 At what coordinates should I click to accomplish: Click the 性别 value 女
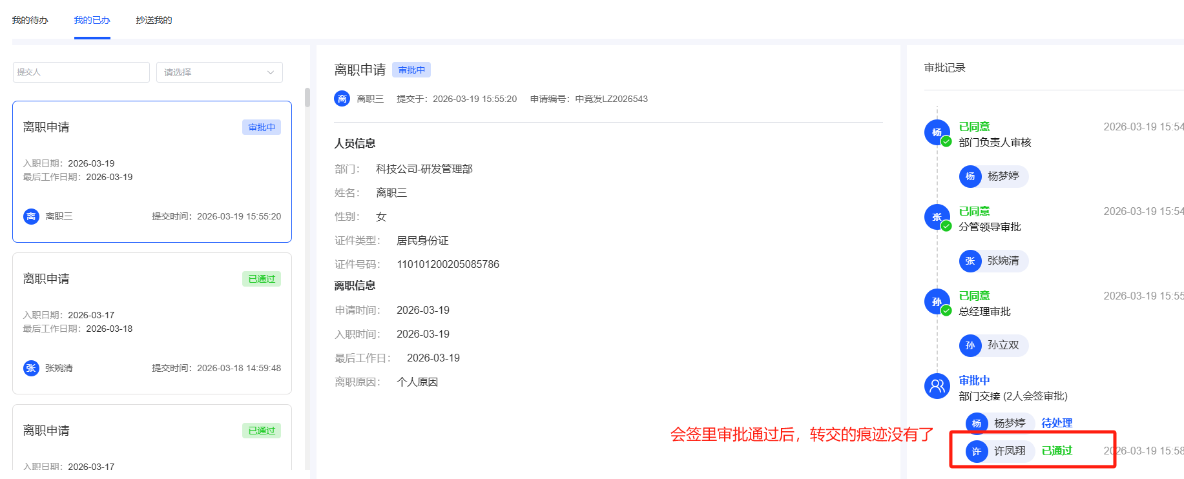coord(381,216)
